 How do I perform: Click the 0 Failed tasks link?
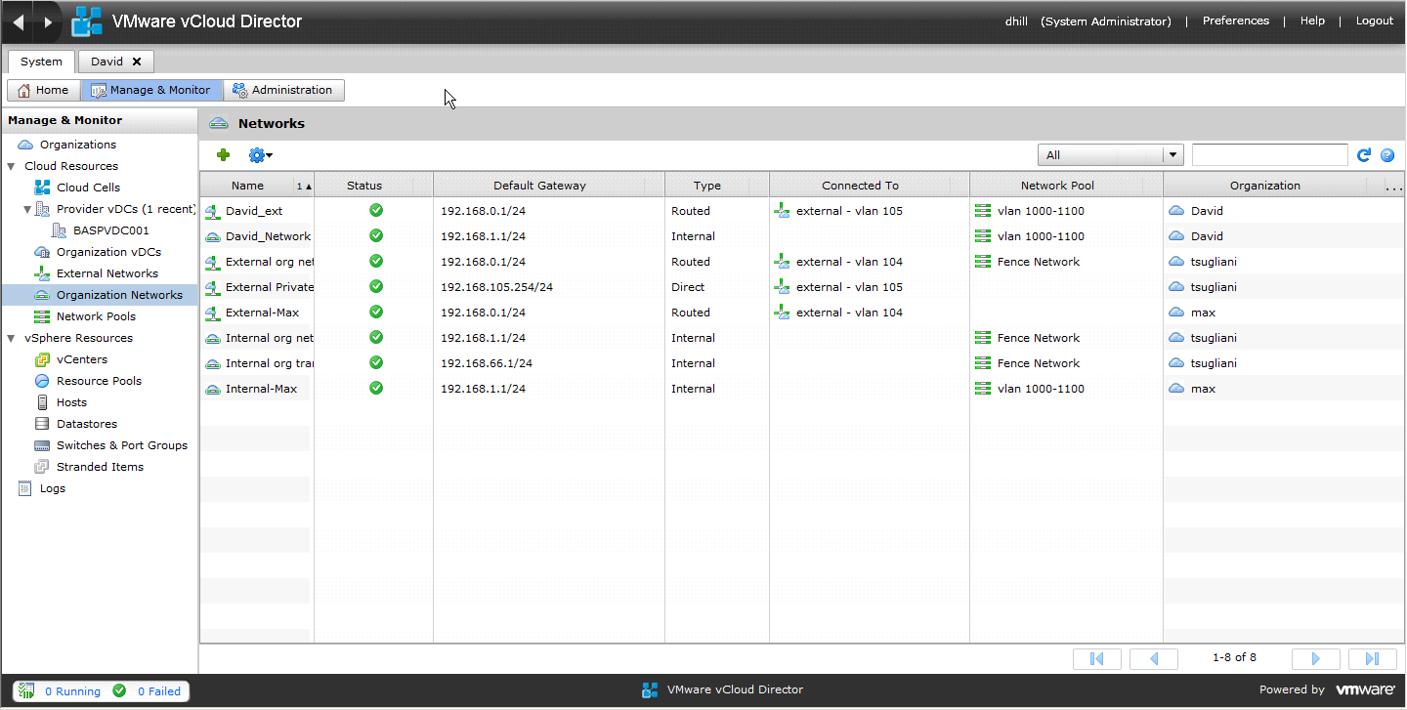(x=158, y=691)
